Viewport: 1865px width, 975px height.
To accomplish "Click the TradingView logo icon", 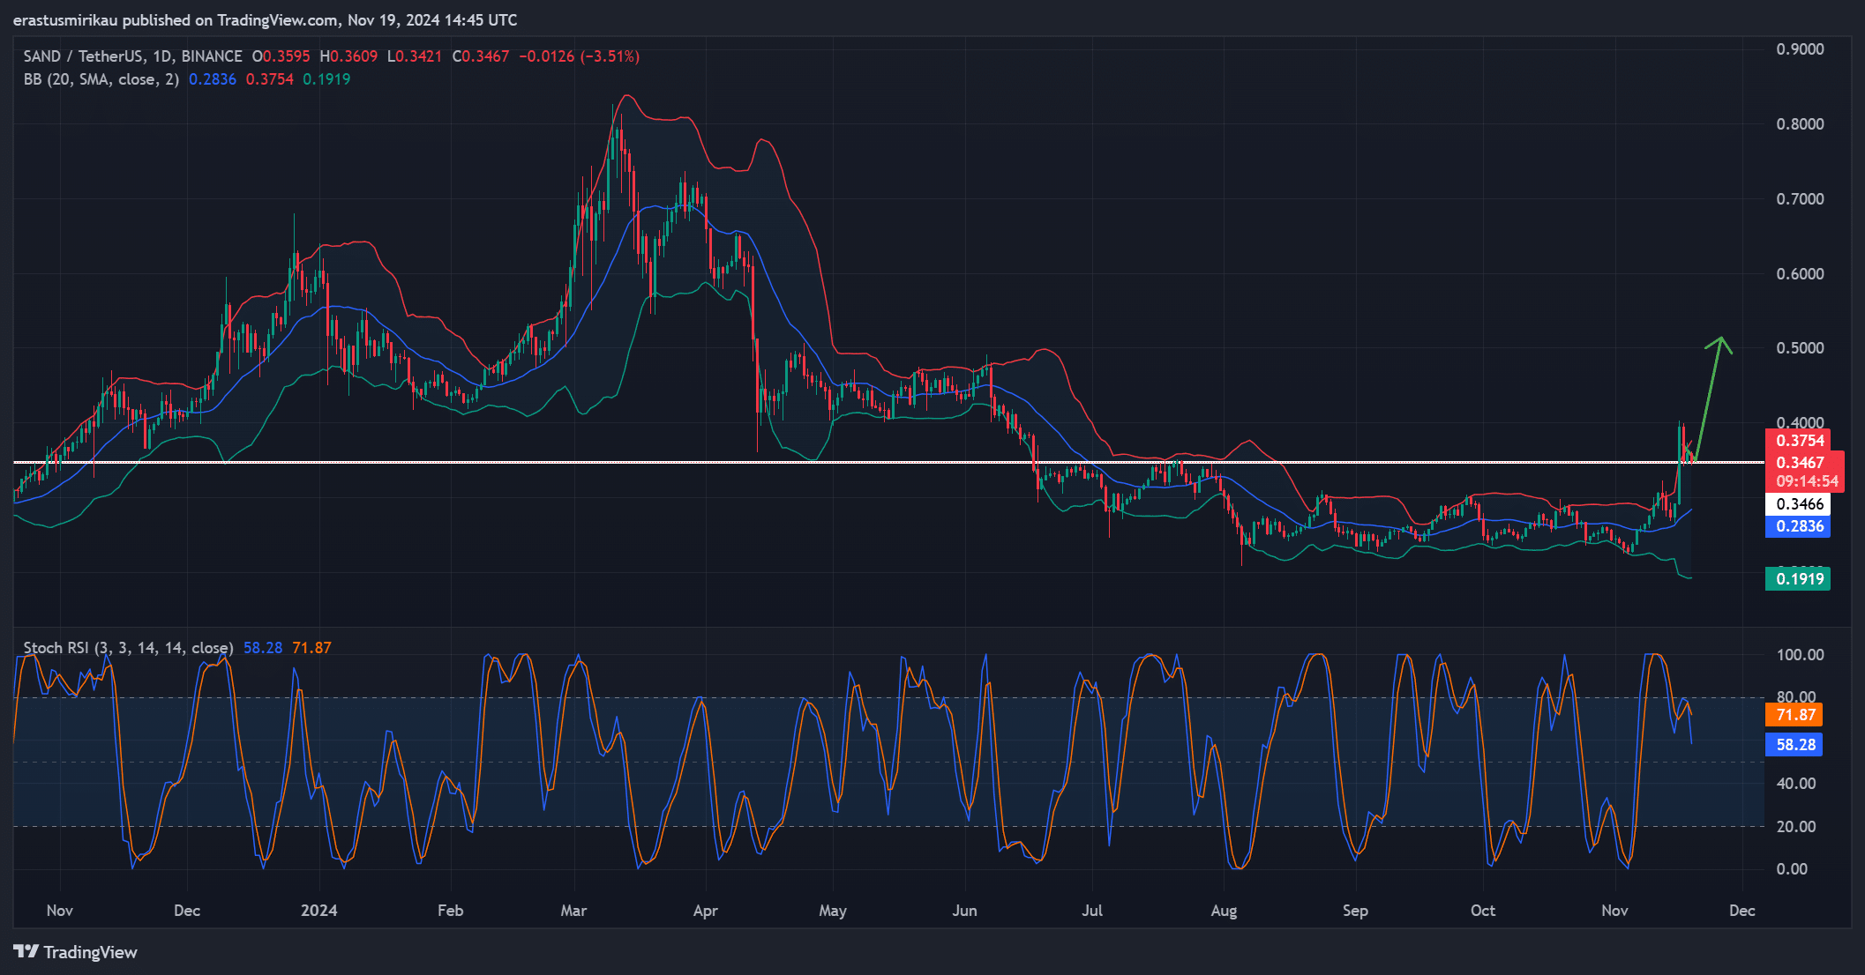I will pyautogui.click(x=26, y=951).
